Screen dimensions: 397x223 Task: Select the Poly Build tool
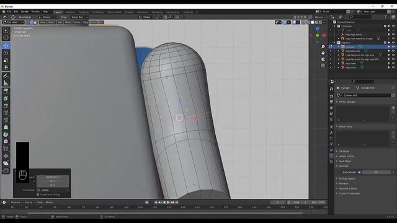point(6,127)
